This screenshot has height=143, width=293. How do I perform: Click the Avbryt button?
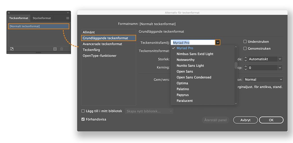pos(245,120)
